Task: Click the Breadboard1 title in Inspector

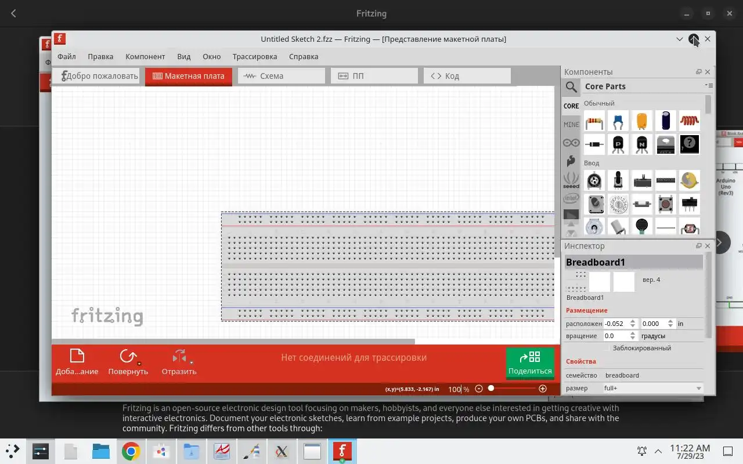Action: (634, 262)
